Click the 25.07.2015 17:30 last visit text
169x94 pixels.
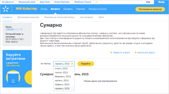tap(15, 39)
